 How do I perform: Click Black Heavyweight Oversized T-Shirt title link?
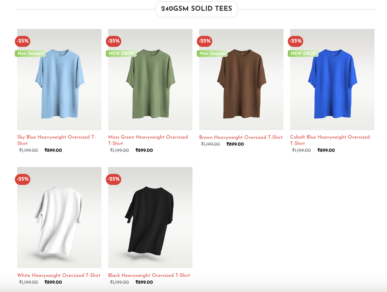pyautogui.click(x=149, y=275)
